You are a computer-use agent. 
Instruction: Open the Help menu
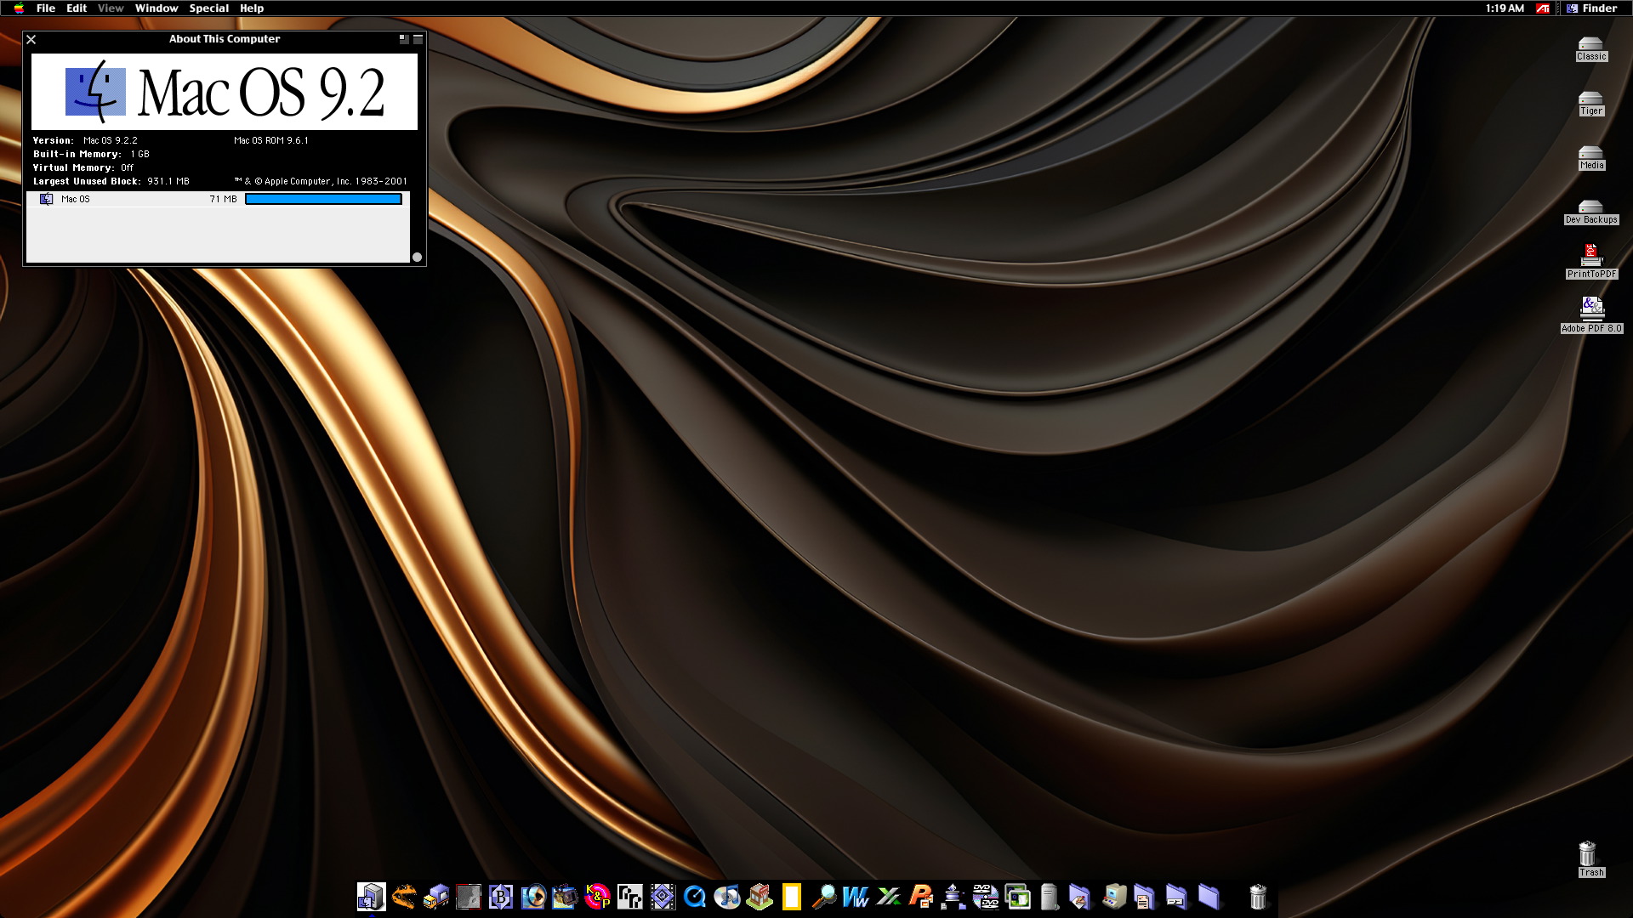[x=252, y=8]
